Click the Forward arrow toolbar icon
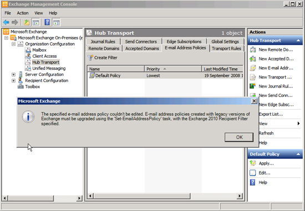 (15, 22)
